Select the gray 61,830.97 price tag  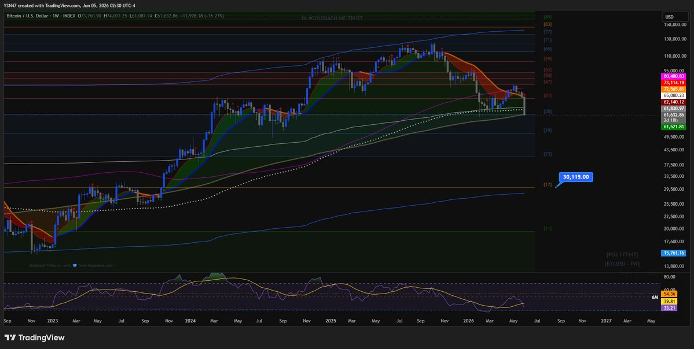tap(674, 108)
